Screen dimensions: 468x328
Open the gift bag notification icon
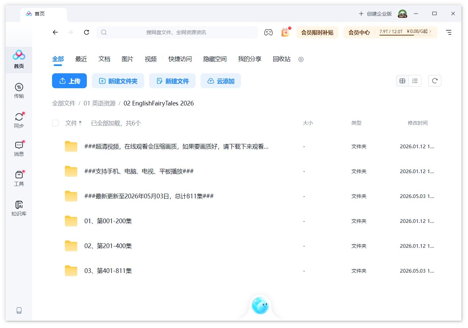[x=285, y=32]
